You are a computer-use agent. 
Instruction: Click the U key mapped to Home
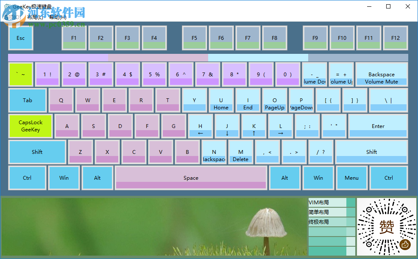[221, 100]
